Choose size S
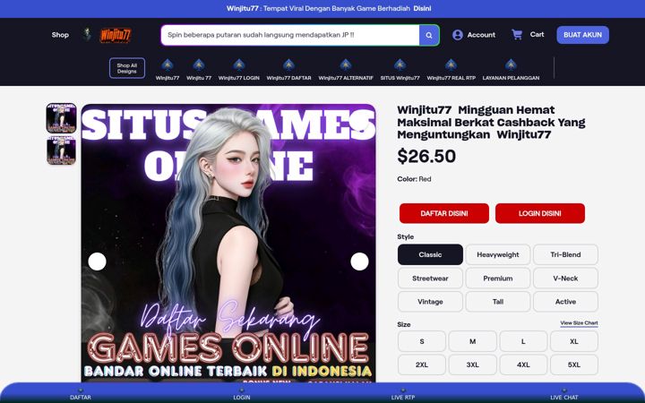 (x=422, y=341)
